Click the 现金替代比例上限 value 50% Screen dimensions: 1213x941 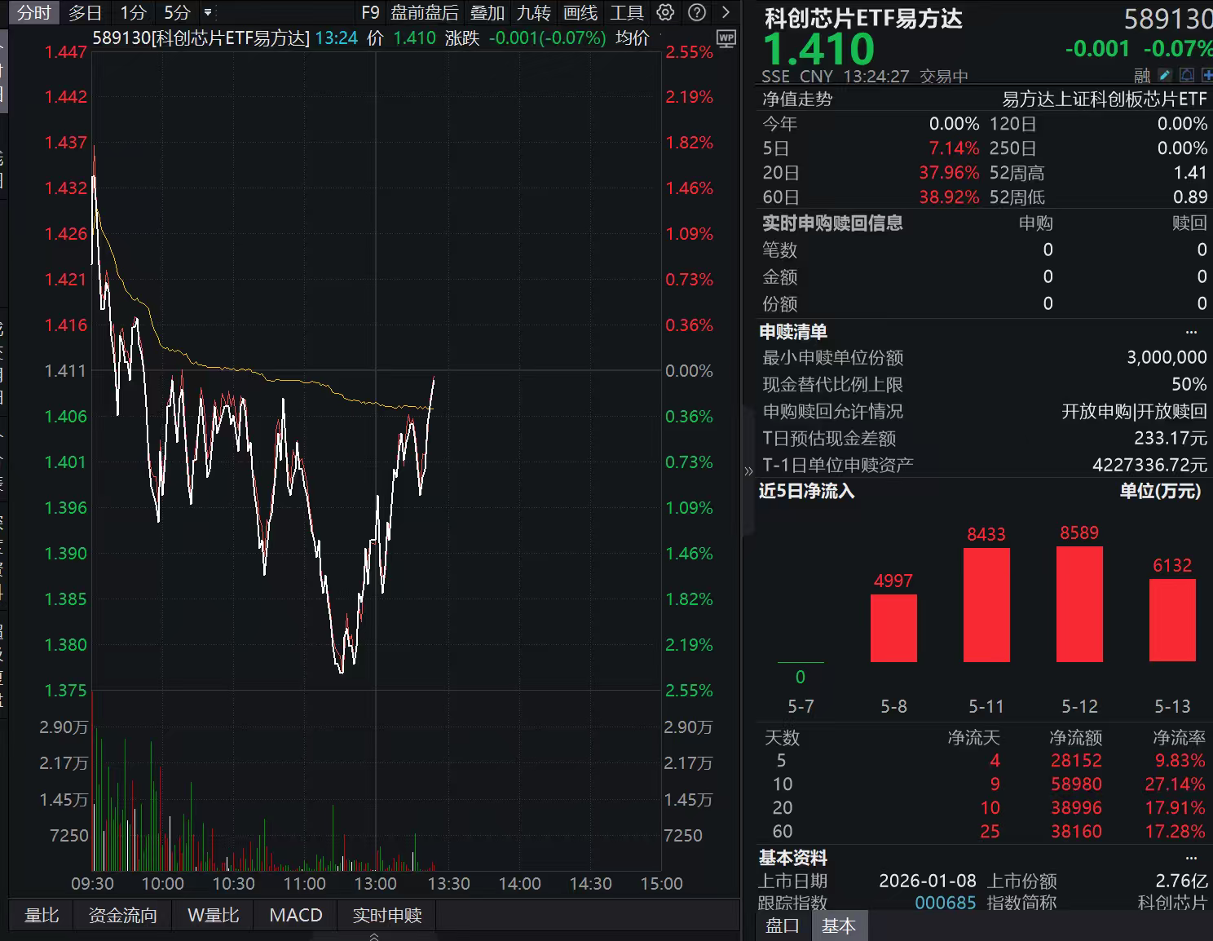point(1189,384)
